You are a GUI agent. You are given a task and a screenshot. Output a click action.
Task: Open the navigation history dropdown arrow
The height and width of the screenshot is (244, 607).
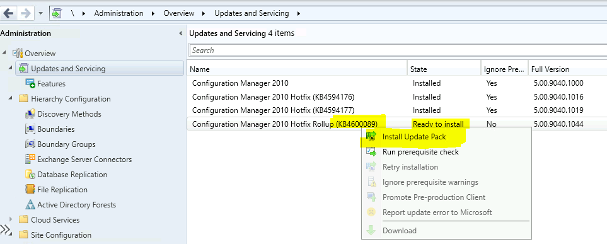pyautogui.click(x=41, y=14)
